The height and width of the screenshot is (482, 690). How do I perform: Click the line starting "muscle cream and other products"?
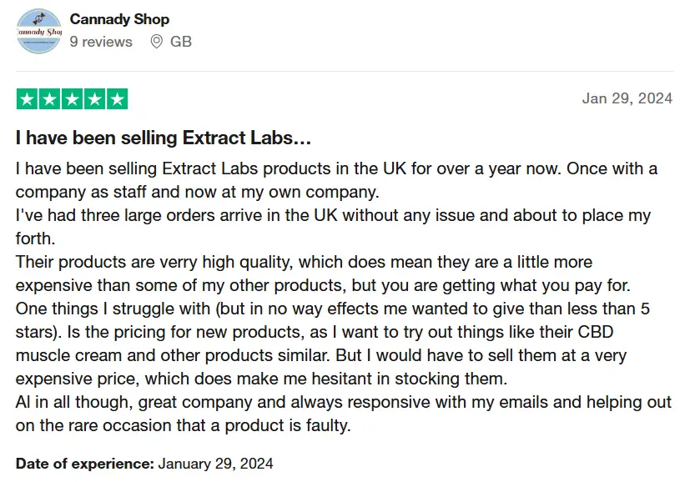click(320, 355)
